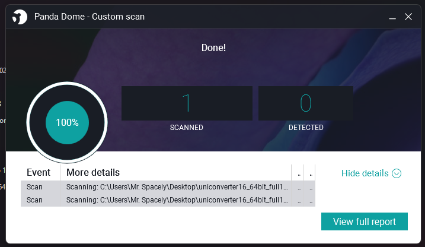
Task: Click the teal 100% progress circle
Action: [67, 122]
